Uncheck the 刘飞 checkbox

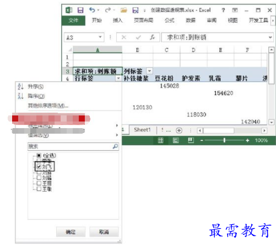point(39,167)
